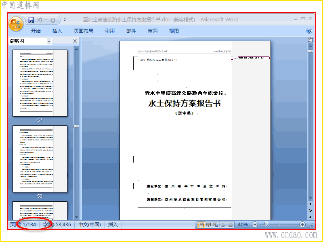Screen dimensions: 323x242
Task: Open the 开始 ribbon tab
Action: [36, 31]
